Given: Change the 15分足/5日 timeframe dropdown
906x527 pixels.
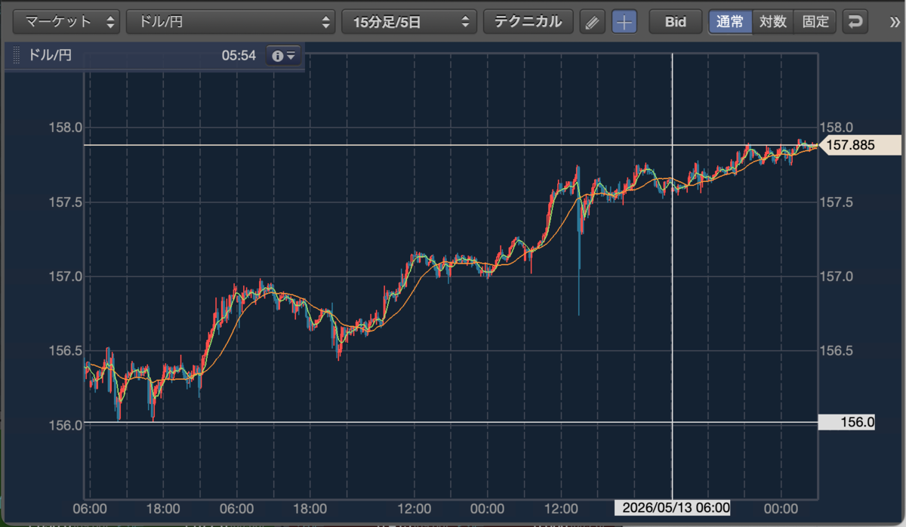Looking at the screenshot, I should [x=409, y=22].
